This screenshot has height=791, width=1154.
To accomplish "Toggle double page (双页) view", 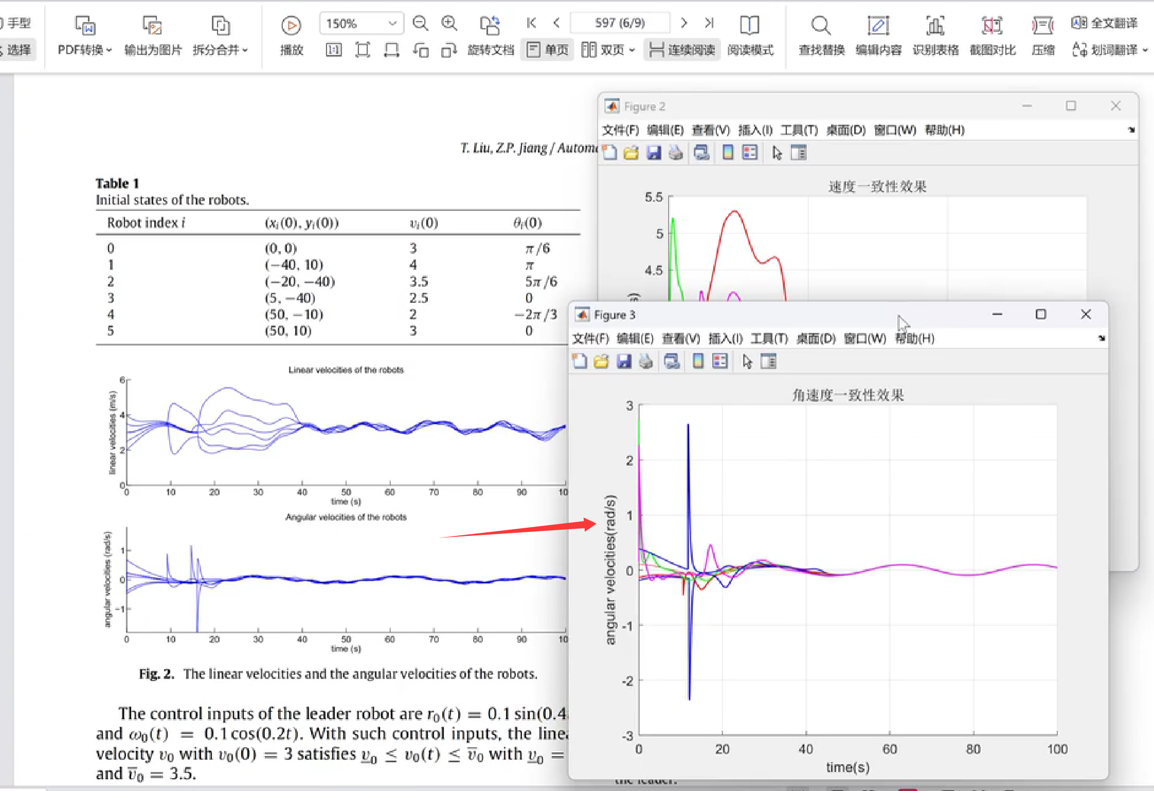I will pos(608,50).
